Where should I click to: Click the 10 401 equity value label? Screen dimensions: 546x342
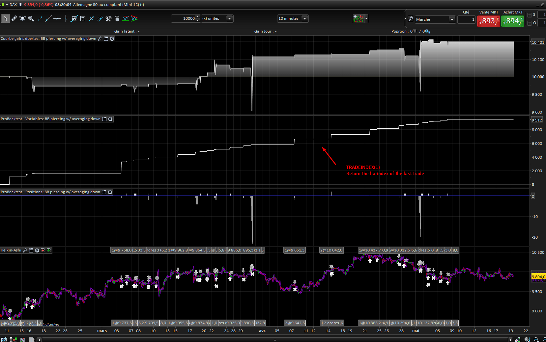point(538,42)
